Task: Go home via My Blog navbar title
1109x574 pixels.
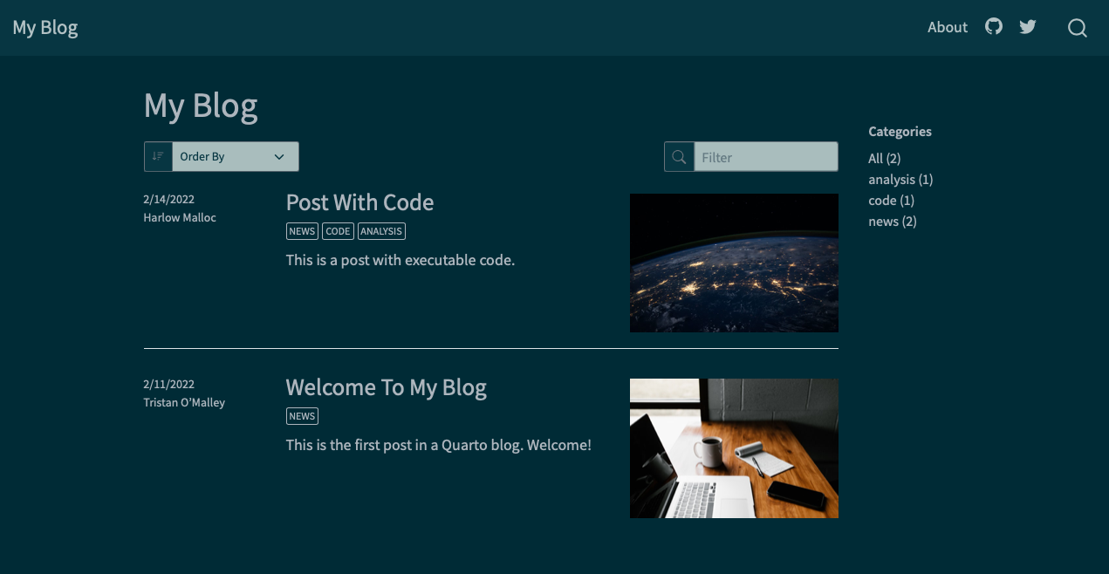Action: tap(44, 27)
